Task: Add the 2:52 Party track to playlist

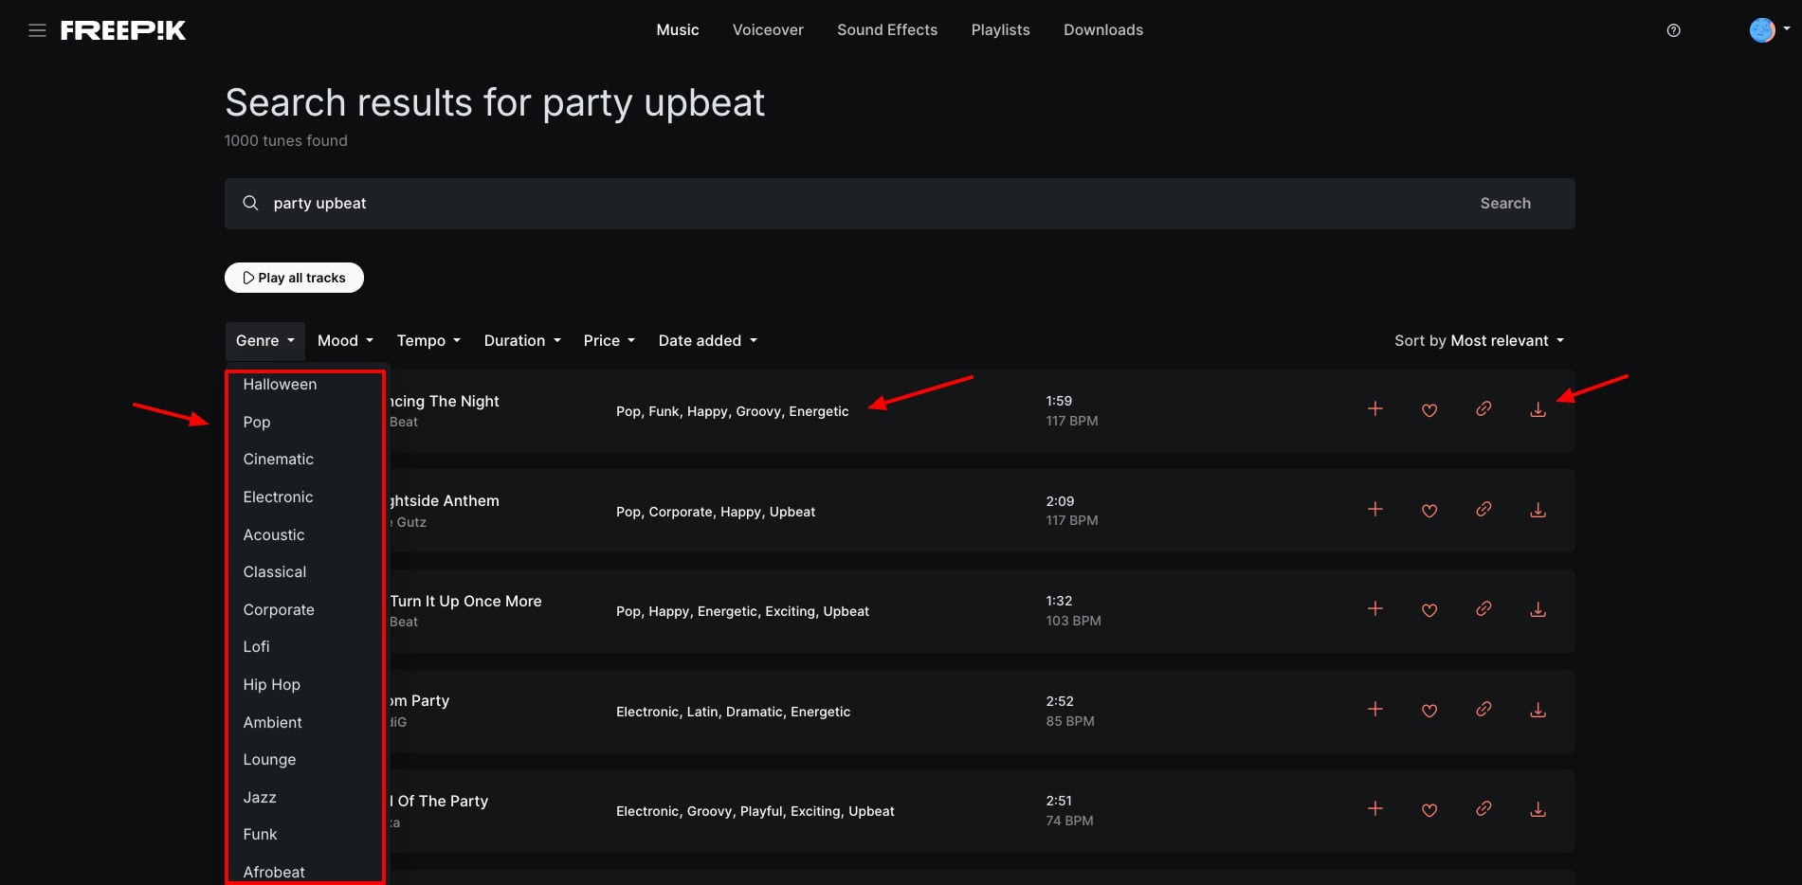Action: [1374, 710]
